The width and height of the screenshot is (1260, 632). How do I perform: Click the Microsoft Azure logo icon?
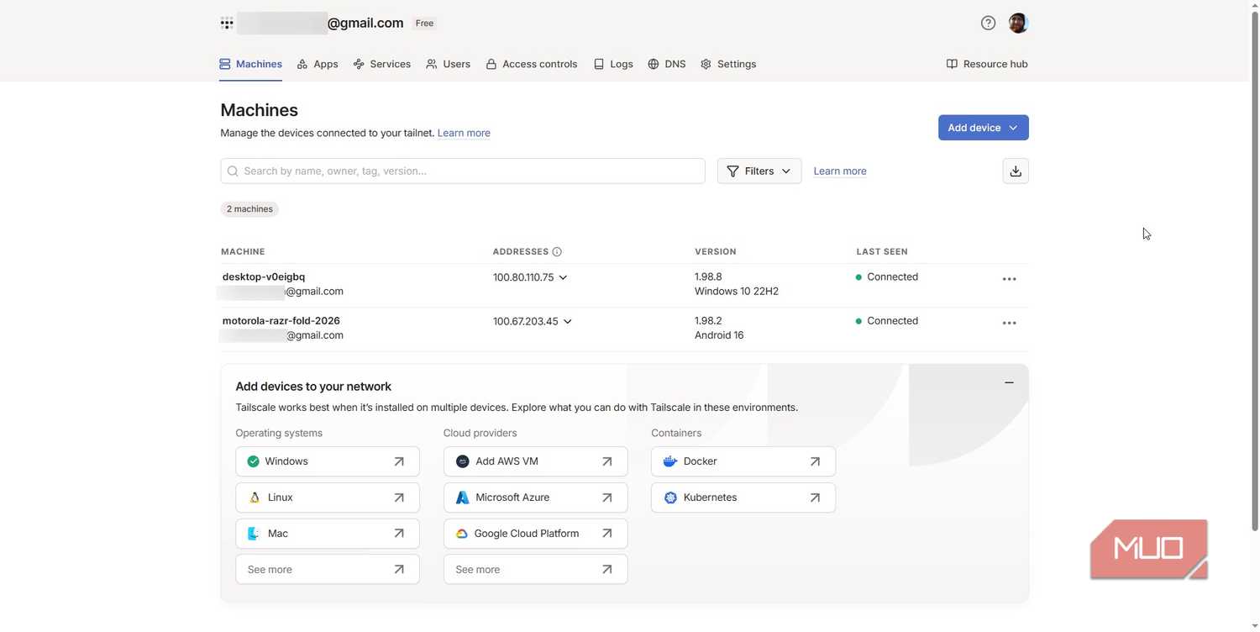(462, 498)
